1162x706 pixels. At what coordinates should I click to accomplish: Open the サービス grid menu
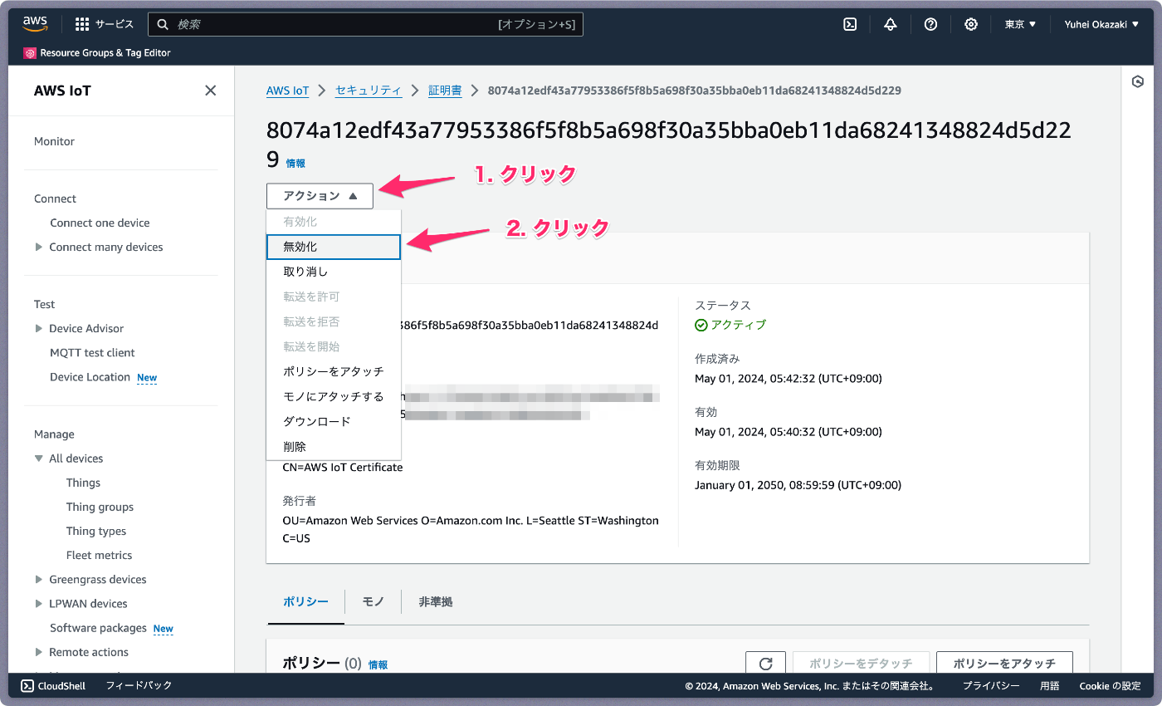tap(105, 24)
